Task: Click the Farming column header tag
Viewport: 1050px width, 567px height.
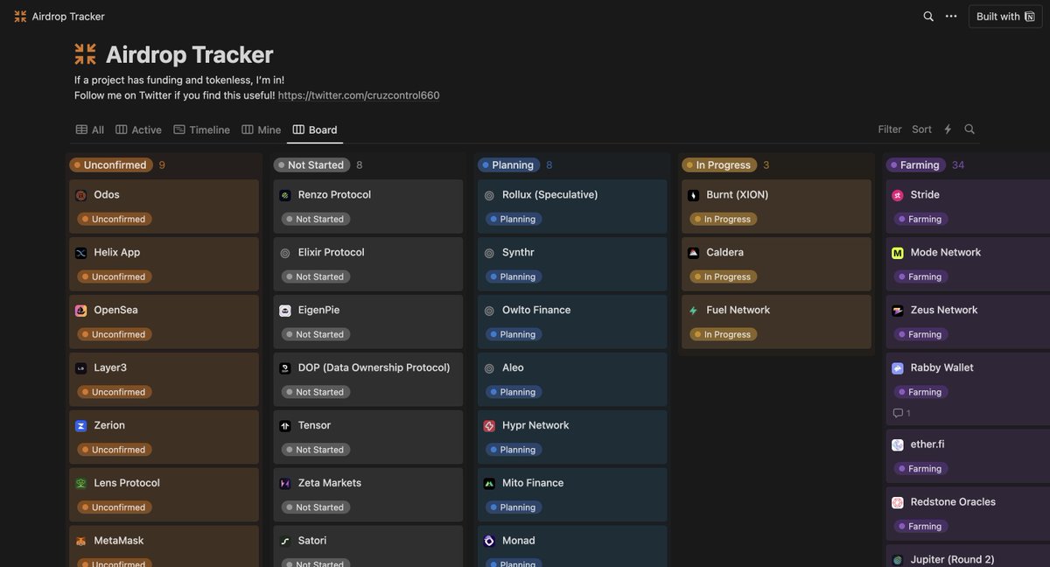Action: (915, 164)
